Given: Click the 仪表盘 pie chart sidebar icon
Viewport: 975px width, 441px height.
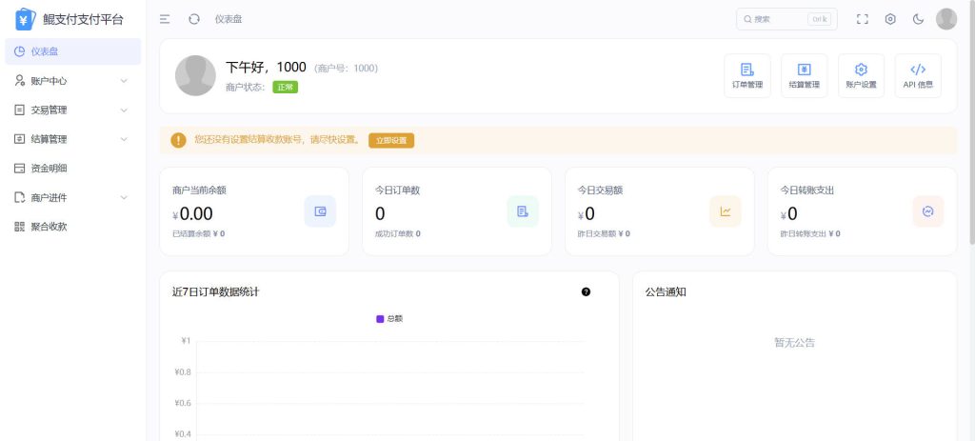Looking at the screenshot, I should (x=19, y=51).
